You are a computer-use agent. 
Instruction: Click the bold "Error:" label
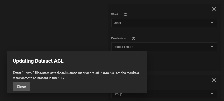coord(17,73)
